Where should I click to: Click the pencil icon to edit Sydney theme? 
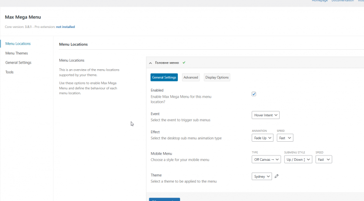(277, 176)
